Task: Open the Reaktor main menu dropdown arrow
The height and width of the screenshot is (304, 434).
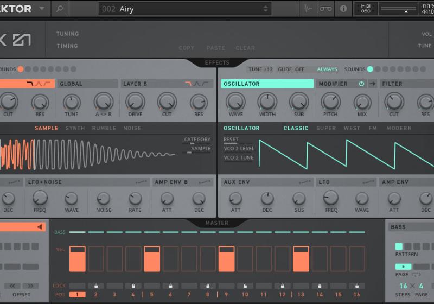Action: [42, 9]
